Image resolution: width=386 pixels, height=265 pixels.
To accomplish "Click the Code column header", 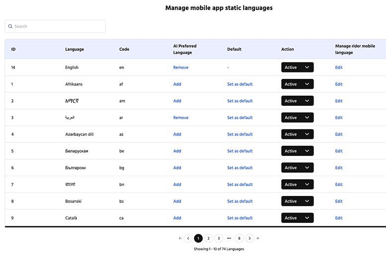I will [x=125, y=49].
